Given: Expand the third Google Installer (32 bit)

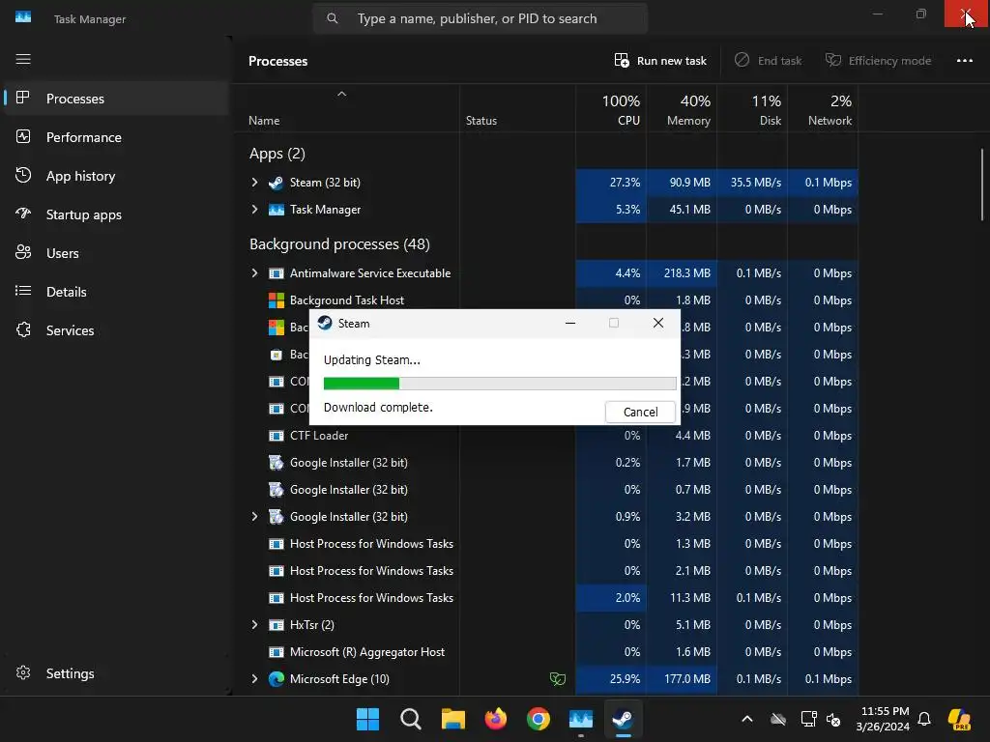Looking at the screenshot, I should tap(254, 516).
